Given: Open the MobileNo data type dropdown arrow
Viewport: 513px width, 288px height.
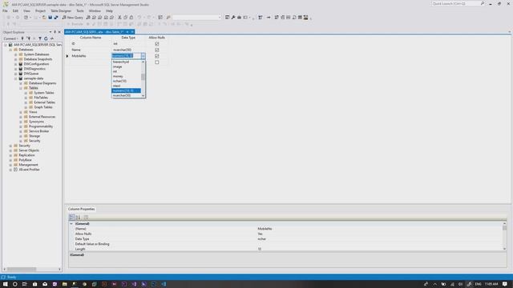Looking at the screenshot, I should (x=143, y=56).
